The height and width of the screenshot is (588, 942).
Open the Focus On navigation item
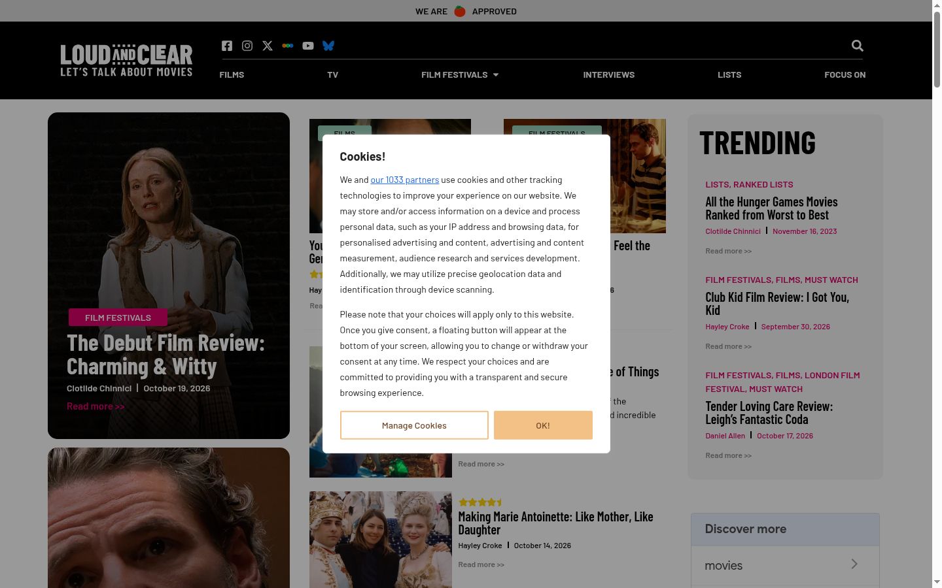click(845, 74)
